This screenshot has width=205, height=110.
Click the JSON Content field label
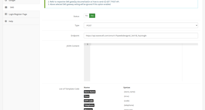(73, 46)
